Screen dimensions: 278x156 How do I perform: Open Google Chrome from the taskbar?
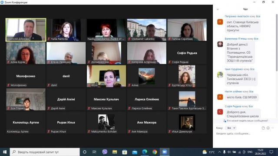155,152
